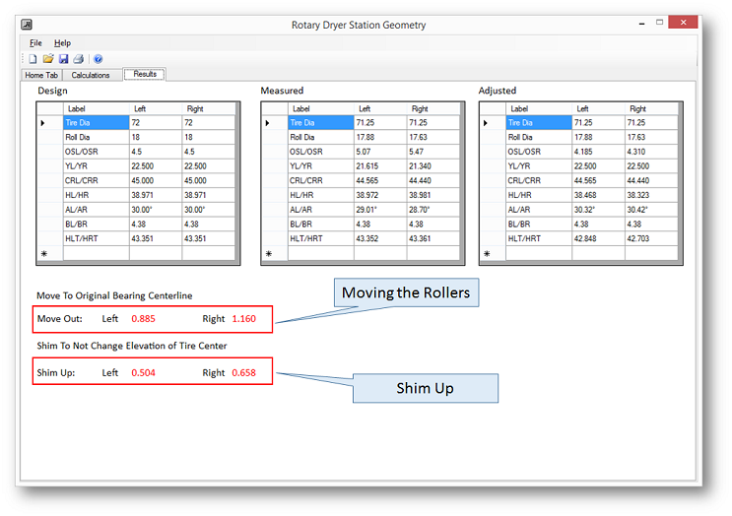The image size is (732, 516).
Task: Select Measured Roll Dia left value 17.88
Action: (x=380, y=137)
